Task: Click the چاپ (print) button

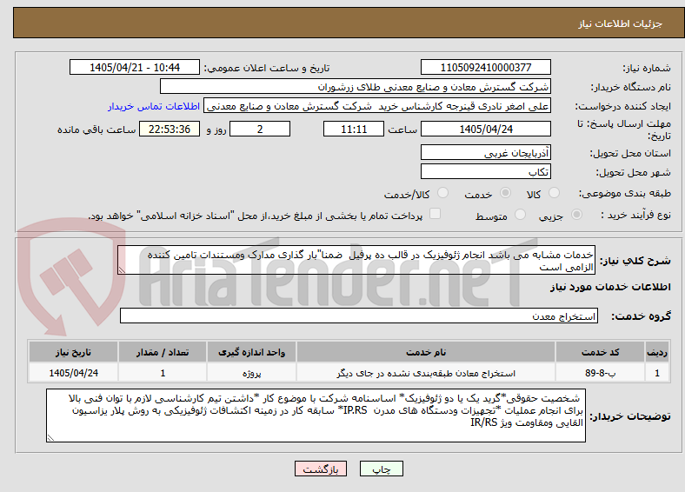Action: pyautogui.click(x=381, y=469)
